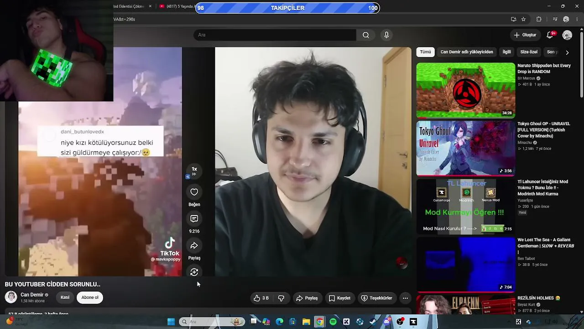The height and width of the screenshot is (329, 584).
Task: Switch to the browser tab titled (4817) 5 Yaşında
Action: point(177,6)
